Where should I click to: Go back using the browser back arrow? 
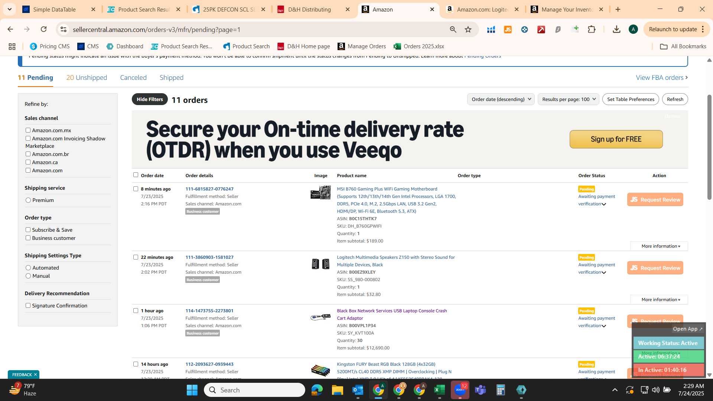10,29
